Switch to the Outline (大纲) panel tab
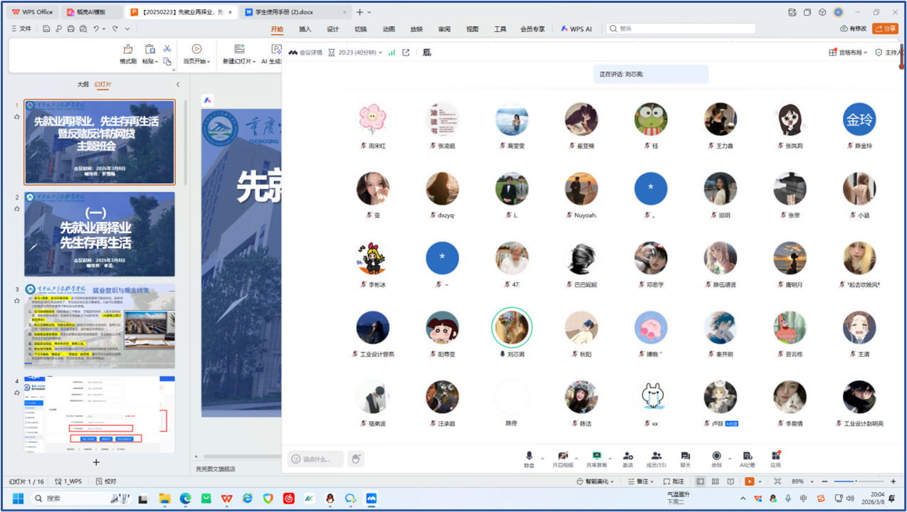Viewport: 907px width, 512px height. [83, 85]
